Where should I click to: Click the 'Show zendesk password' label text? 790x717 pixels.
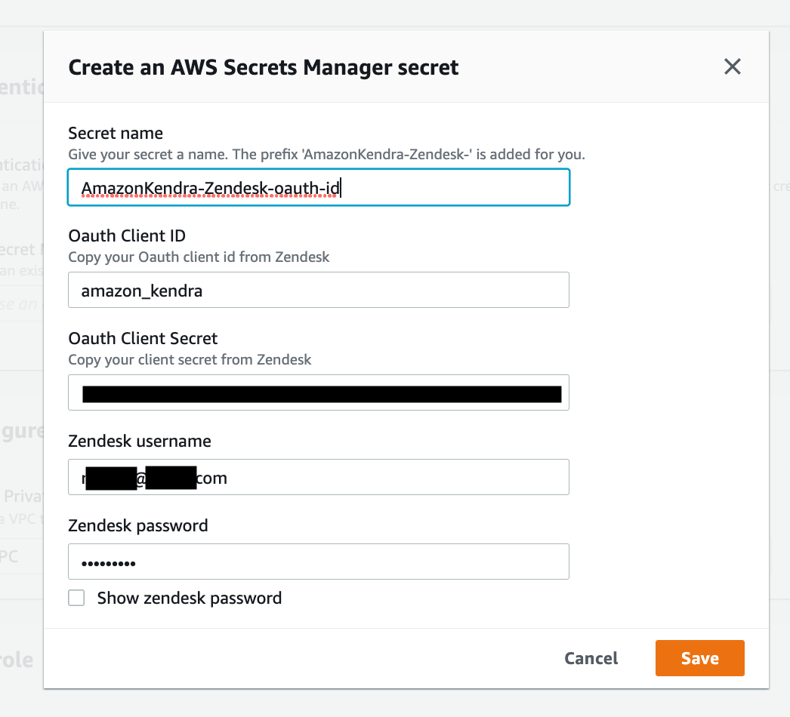coord(189,599)
